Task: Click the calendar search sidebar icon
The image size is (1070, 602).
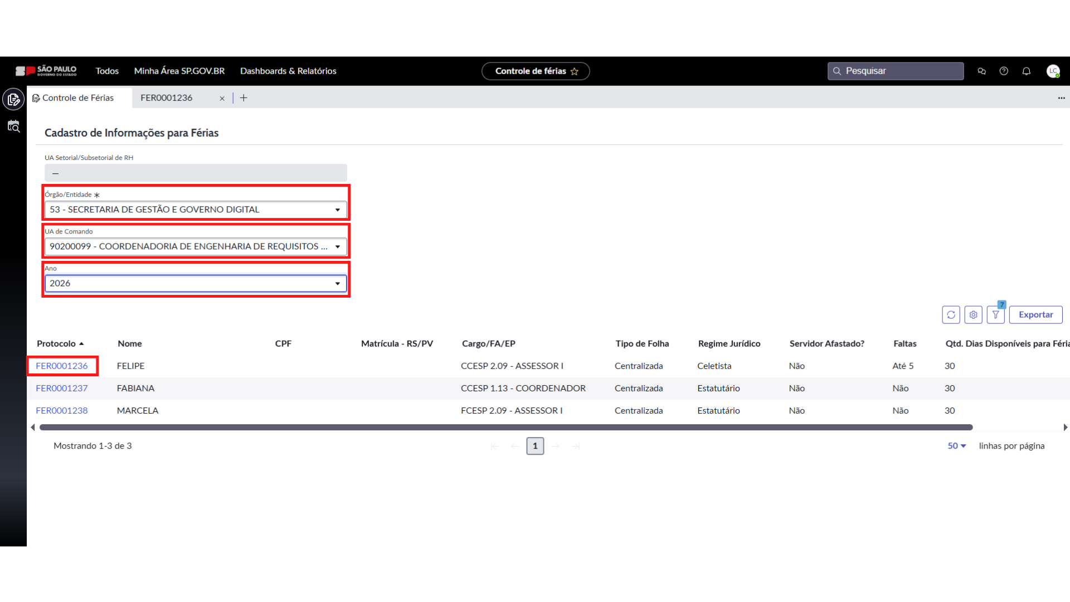Action: (x=13, y=127)
